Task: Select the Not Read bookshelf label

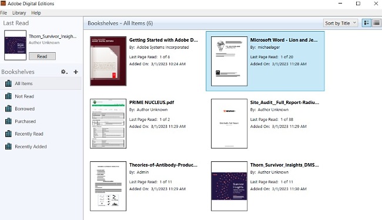Action: [24, 96]
